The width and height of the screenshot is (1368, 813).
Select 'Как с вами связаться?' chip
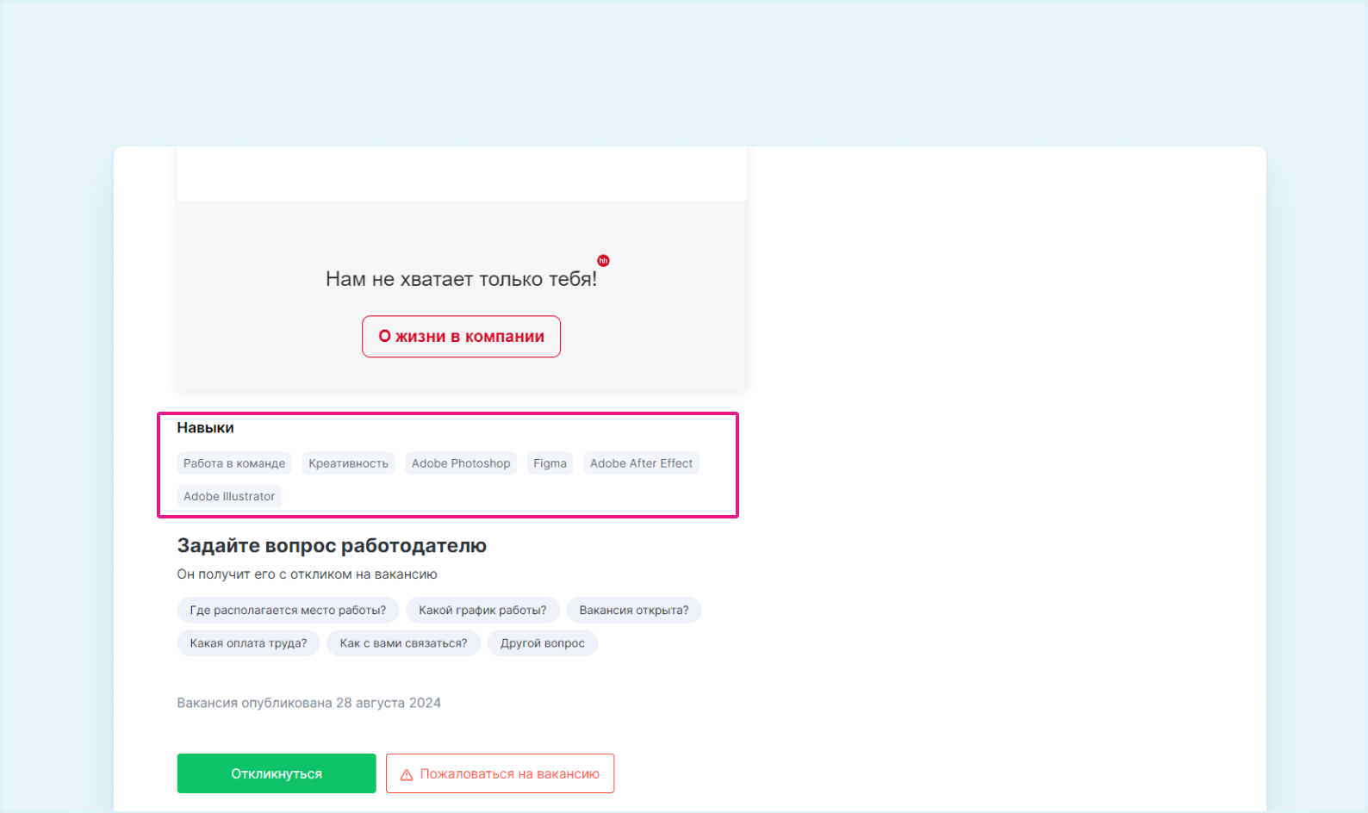click(403, 643)
